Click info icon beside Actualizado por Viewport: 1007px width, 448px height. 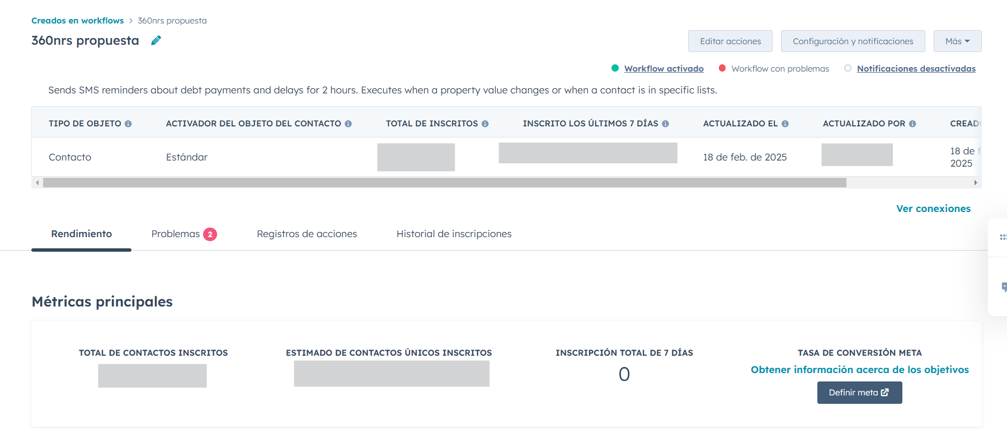[912, 124]
